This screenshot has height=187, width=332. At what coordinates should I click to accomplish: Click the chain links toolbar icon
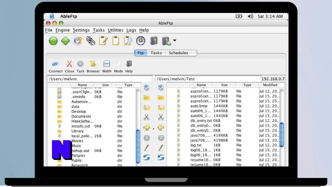[x=91, y=41]
